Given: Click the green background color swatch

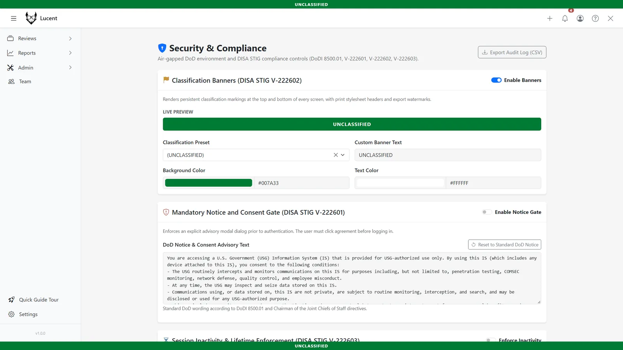Looking at the screenshot, I should click(x=208, y=183).
